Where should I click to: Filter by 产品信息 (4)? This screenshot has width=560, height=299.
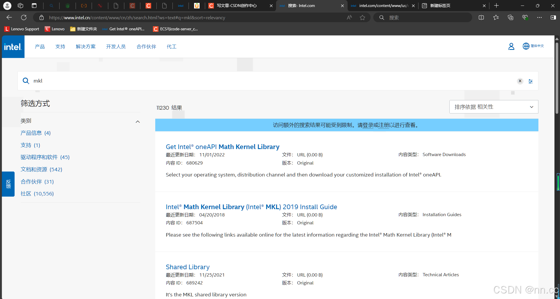tap(36, 133)
